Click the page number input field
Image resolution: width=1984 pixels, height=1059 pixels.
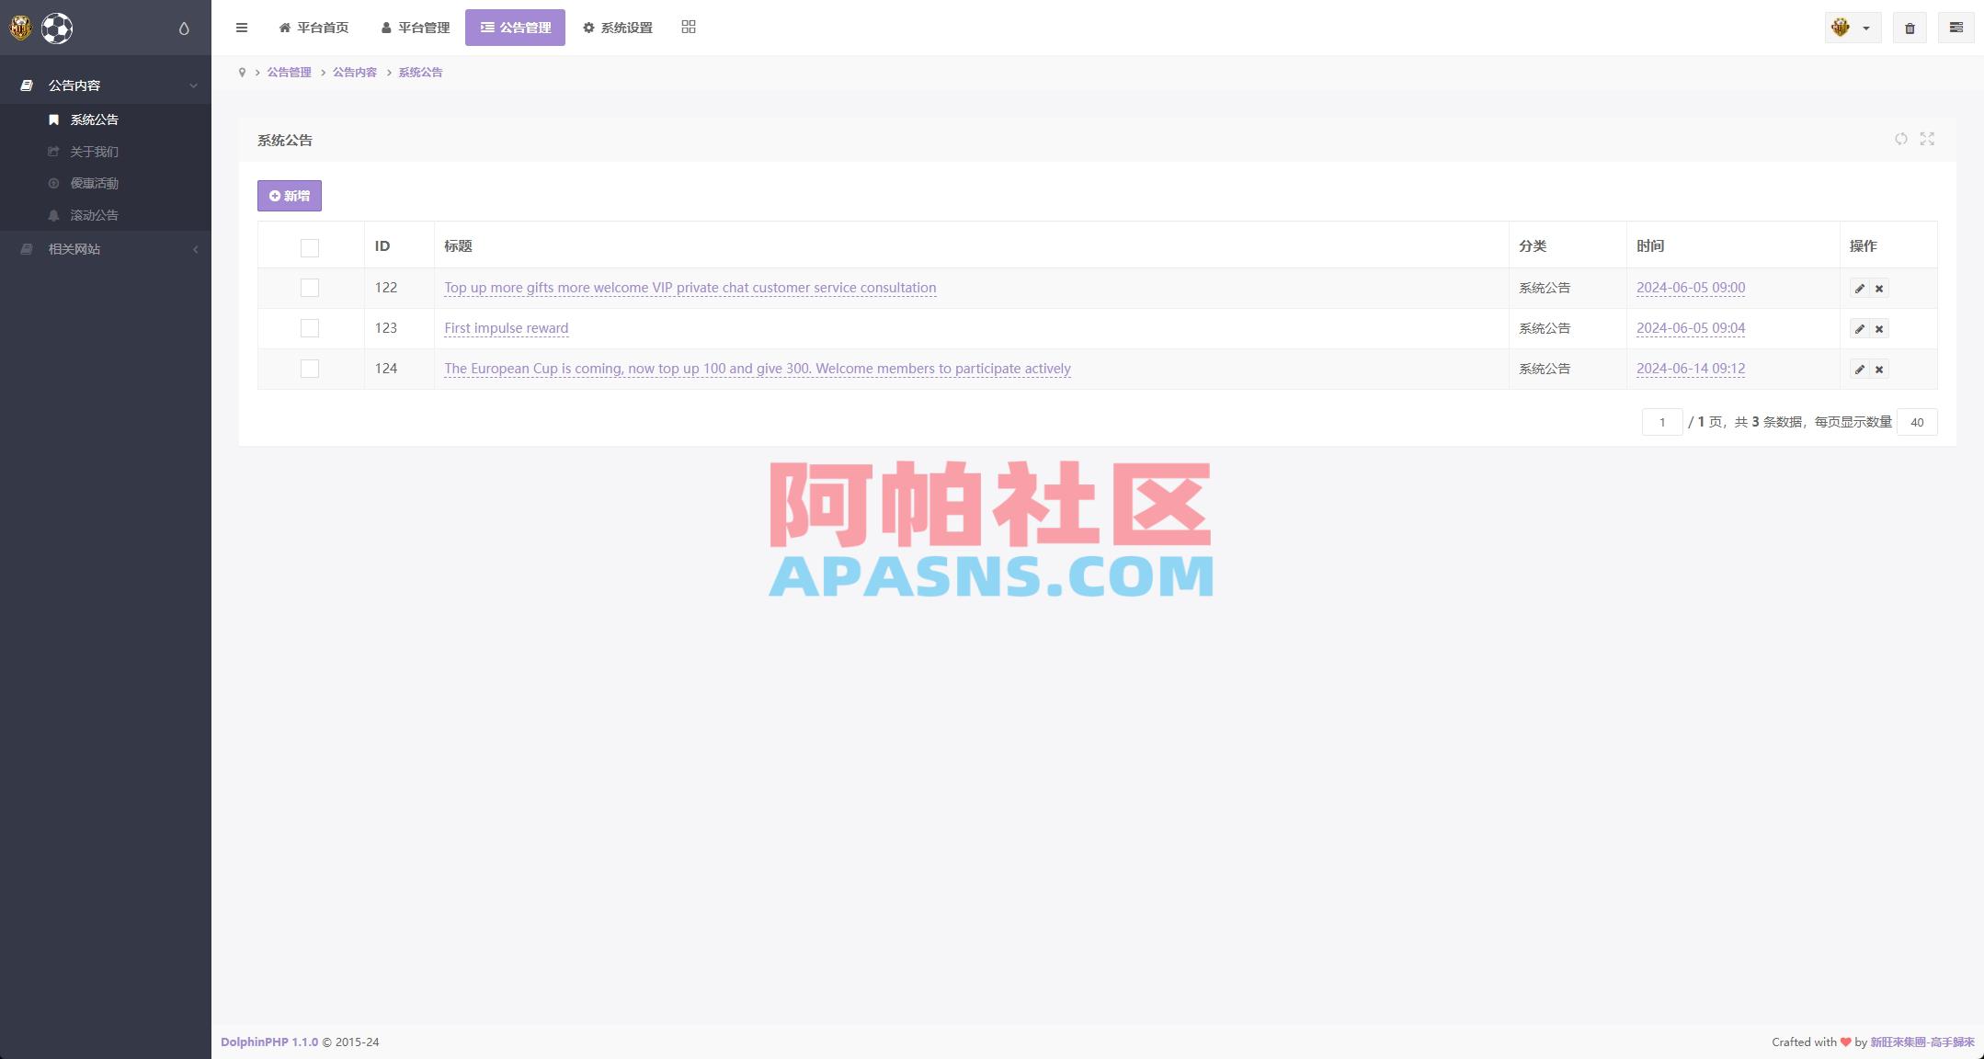(1662, 422)
